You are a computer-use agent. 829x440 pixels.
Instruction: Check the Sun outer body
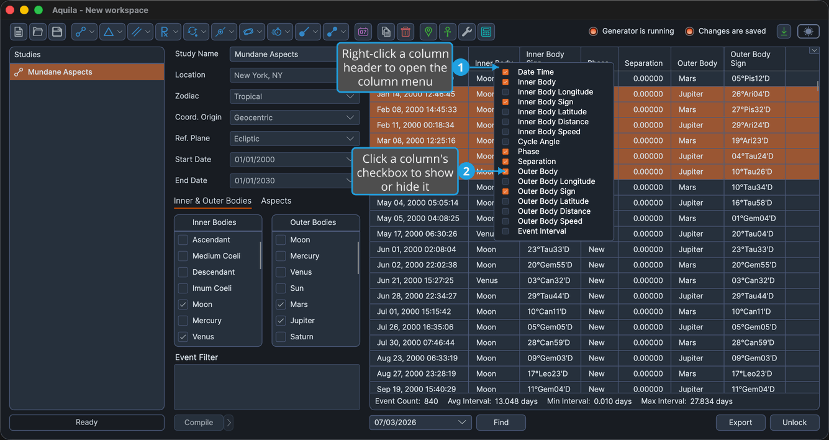click(x=281, y=288)
